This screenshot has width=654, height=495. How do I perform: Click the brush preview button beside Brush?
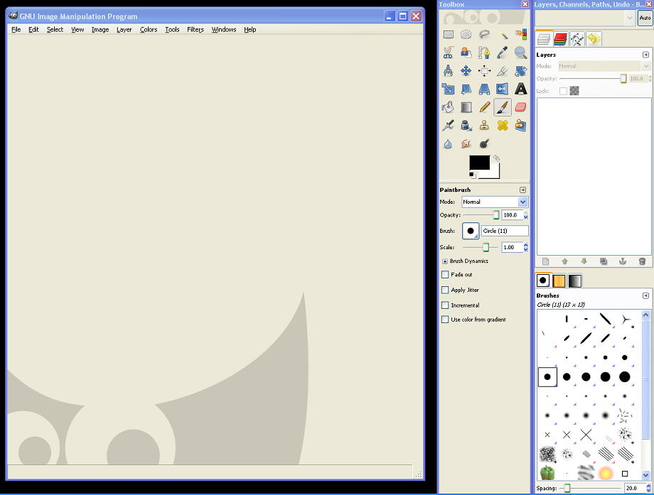(x=471, y=231)
